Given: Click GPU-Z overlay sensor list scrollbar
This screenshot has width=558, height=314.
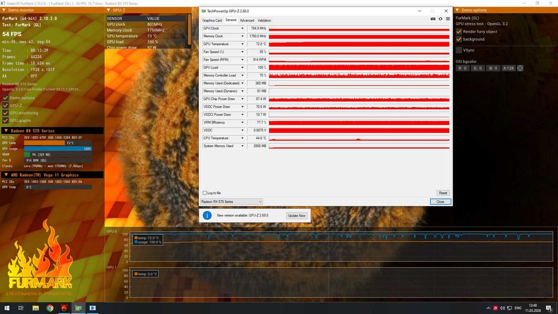Looking at the screenshot, I should point(190,30).
